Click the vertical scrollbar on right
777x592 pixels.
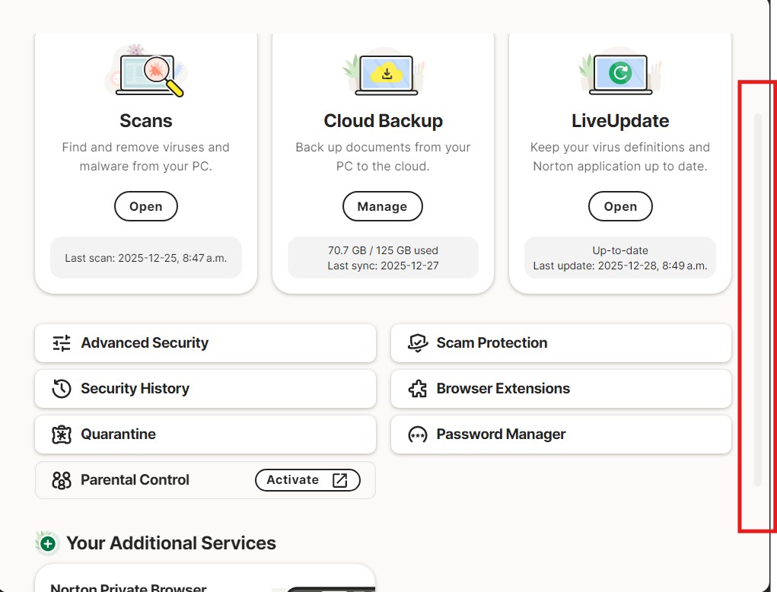pos(757,300)
